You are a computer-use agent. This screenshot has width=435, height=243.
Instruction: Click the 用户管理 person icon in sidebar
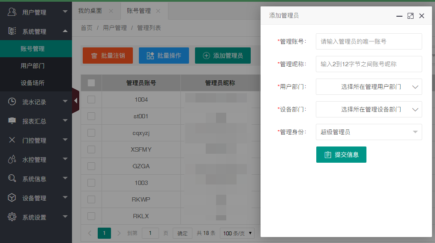[12, 12]
